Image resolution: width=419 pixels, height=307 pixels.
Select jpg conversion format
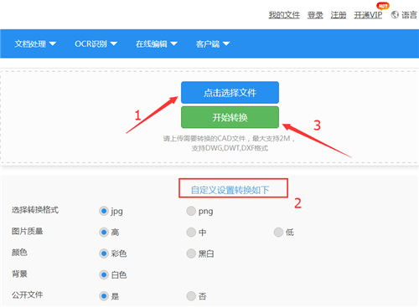(x=104, y=211)
